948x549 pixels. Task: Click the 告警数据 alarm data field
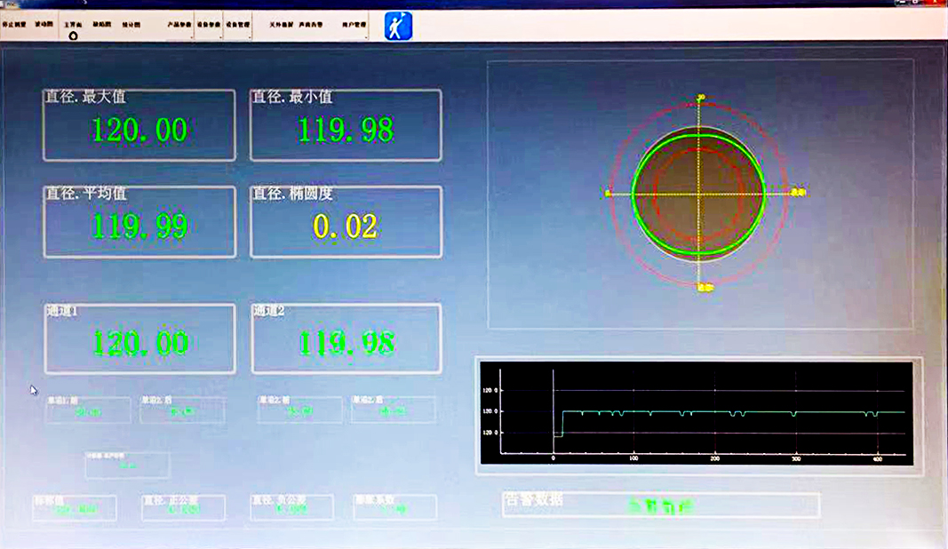click(x=660, y=505)
